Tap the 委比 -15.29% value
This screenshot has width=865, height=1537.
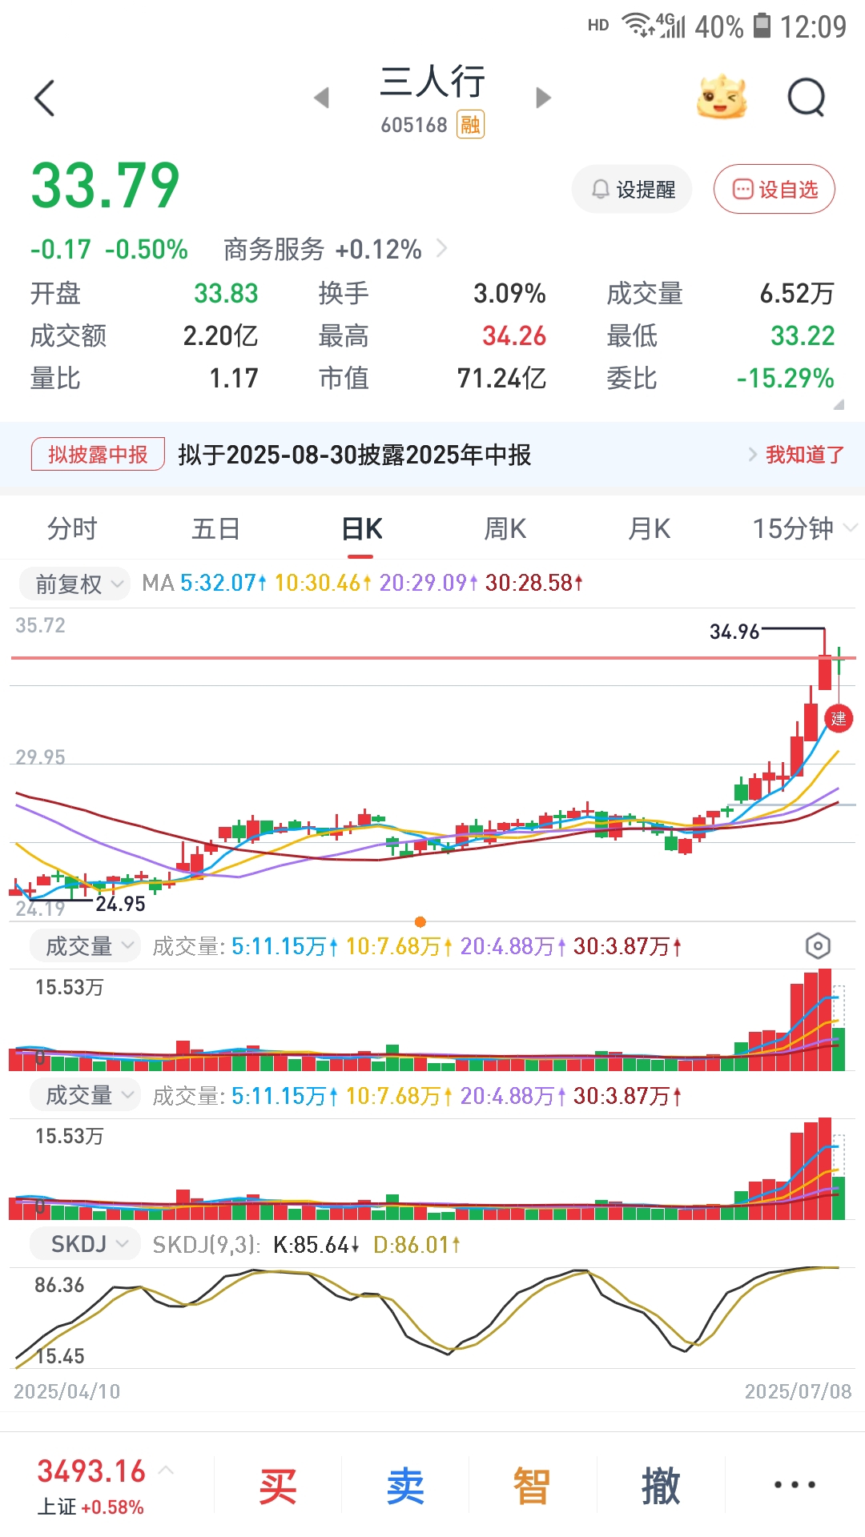[786, 378]
